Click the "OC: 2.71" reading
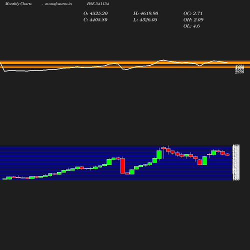 [x=193, y=13]
